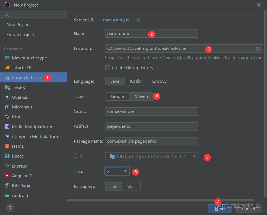
Task: Browse location with folder icon
Action: [x=258, y=49]
